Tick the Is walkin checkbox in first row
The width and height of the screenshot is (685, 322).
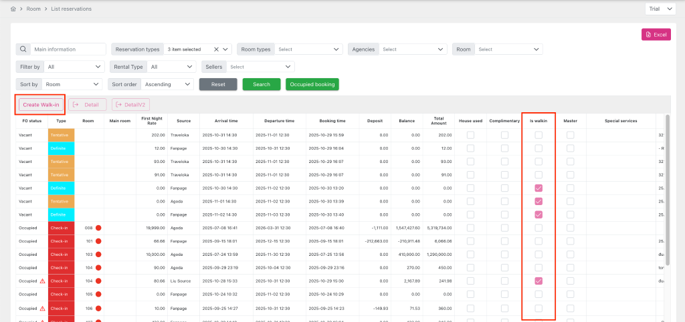538,135
